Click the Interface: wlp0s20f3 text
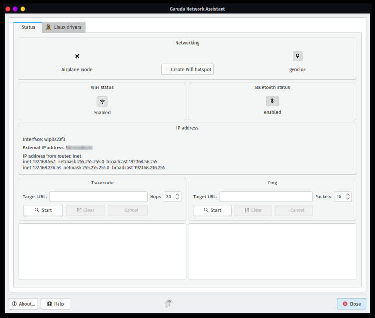 tap(44, 139)
